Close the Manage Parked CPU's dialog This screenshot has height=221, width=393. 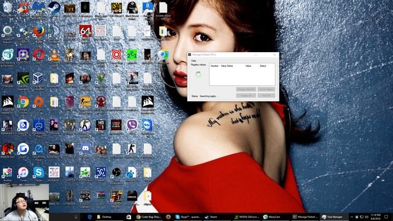pyautogui.click(x=274, y=55)
